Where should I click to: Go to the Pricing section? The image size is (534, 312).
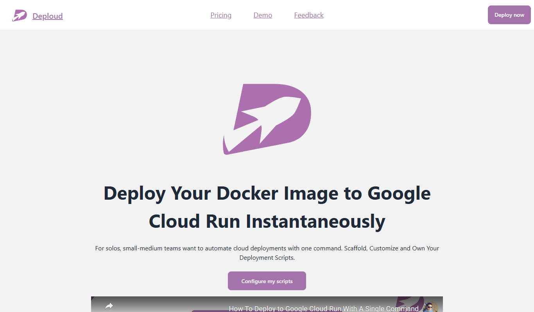click(x=221, y=15)
